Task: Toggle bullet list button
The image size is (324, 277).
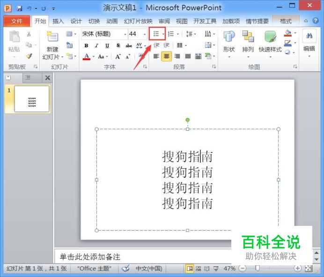Action: [x=156, y=34]
